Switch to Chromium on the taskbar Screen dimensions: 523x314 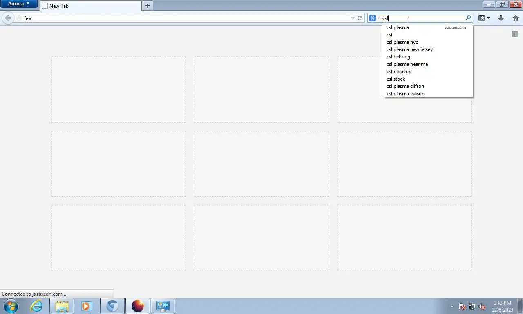(112, 306)
